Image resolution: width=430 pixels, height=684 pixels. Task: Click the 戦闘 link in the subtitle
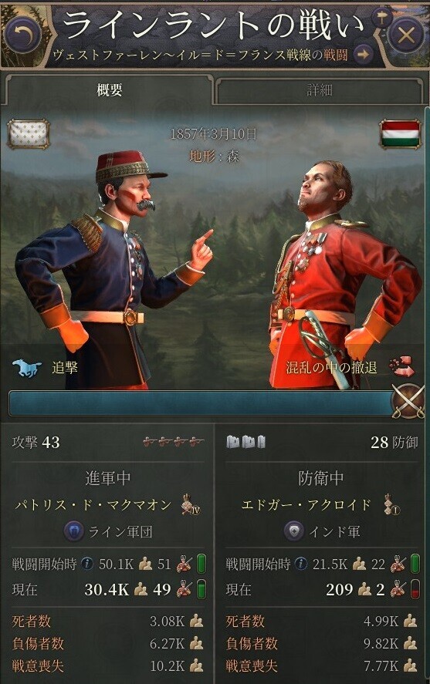pyautogui.click(x=336, y=55)
